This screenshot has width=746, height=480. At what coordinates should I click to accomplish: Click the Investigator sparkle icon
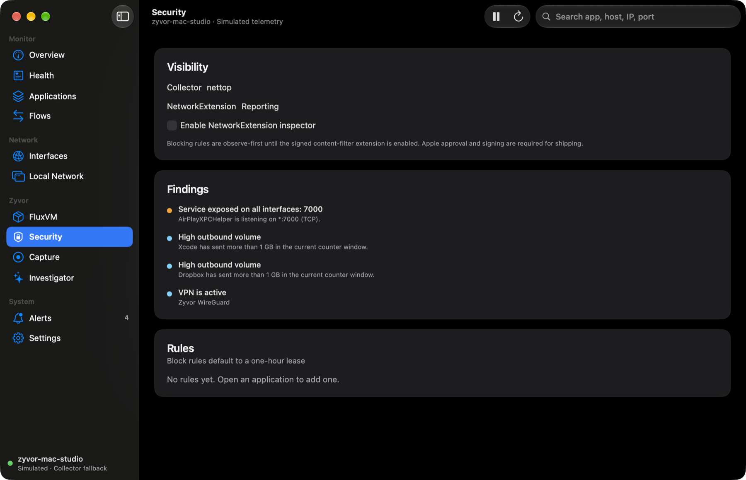(18, 278)
